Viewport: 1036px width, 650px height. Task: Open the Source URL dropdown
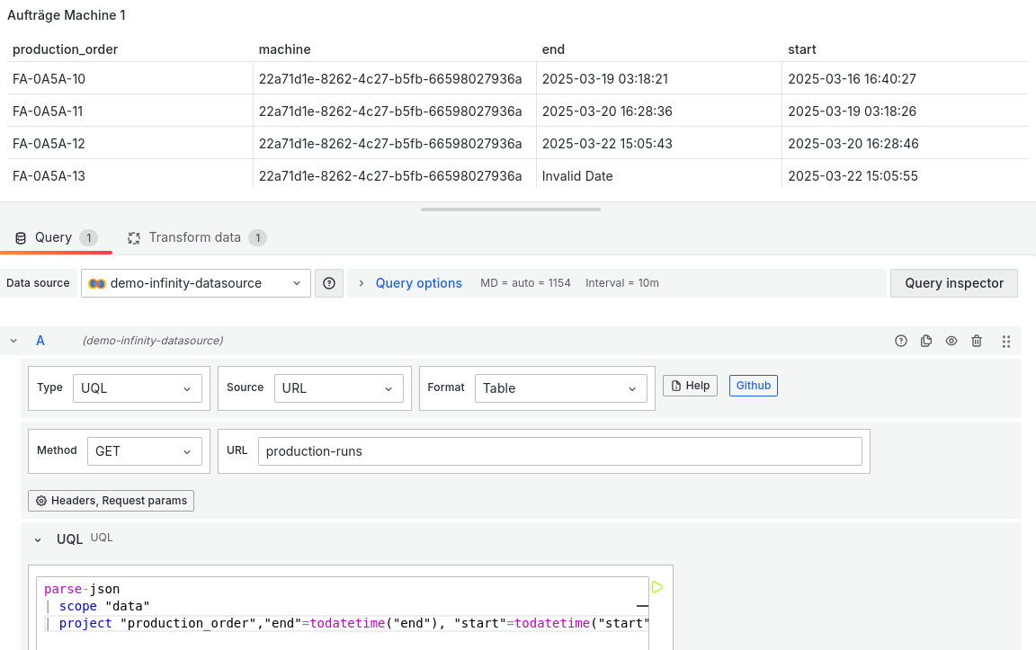tap(338, 388)
